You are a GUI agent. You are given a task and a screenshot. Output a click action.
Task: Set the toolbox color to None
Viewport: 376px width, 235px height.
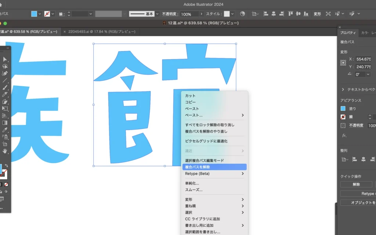[x=6, y=184]
